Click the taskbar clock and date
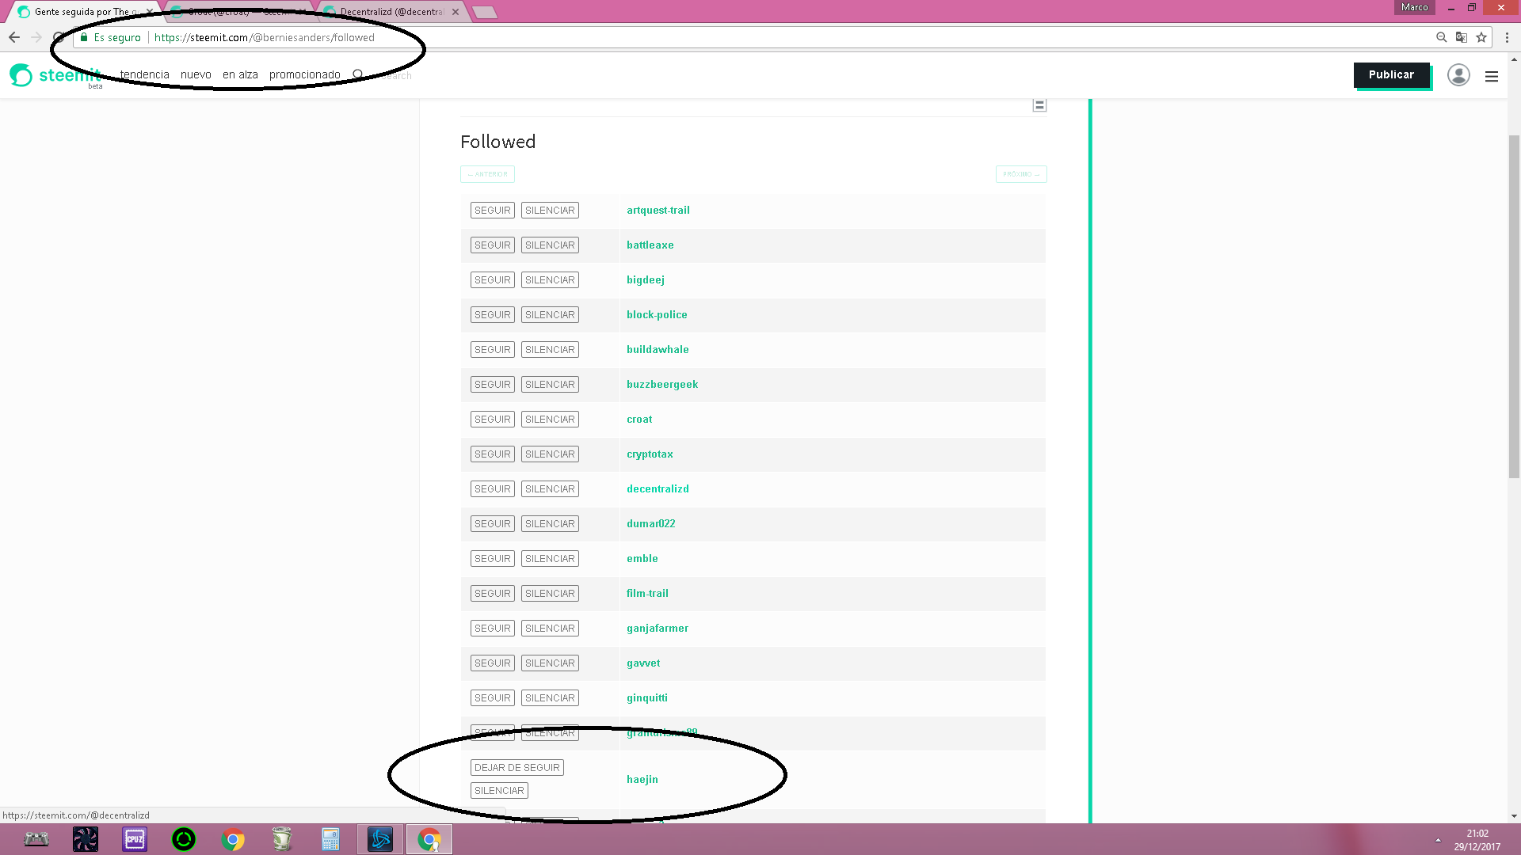Viewport: 1521px width, 855px height. pos(1477,840)
